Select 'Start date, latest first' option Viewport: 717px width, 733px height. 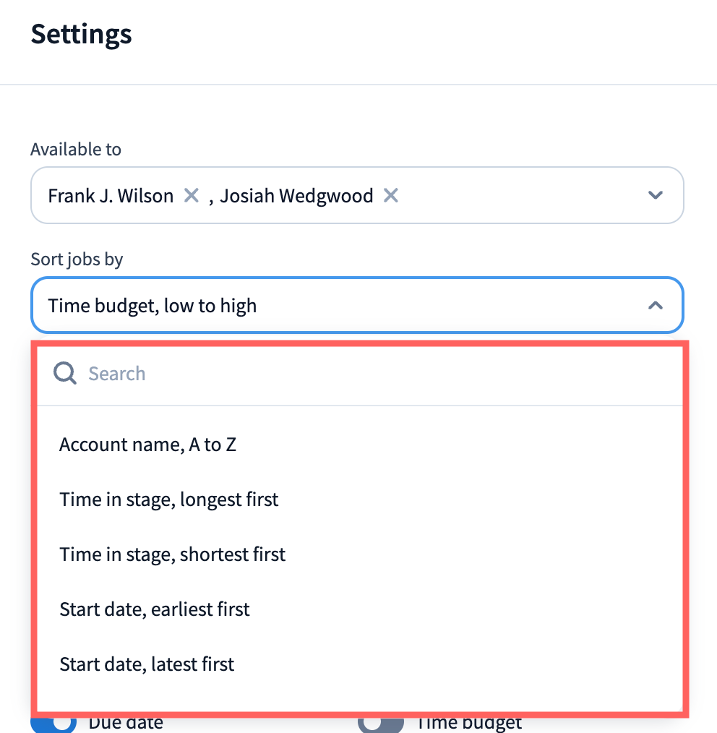point(147,664)
